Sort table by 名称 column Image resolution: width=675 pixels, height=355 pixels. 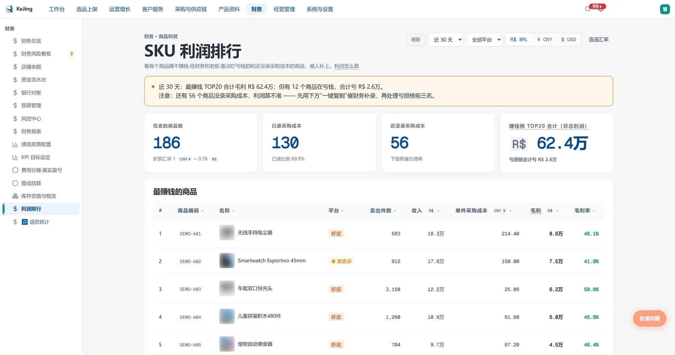point(227,211)
